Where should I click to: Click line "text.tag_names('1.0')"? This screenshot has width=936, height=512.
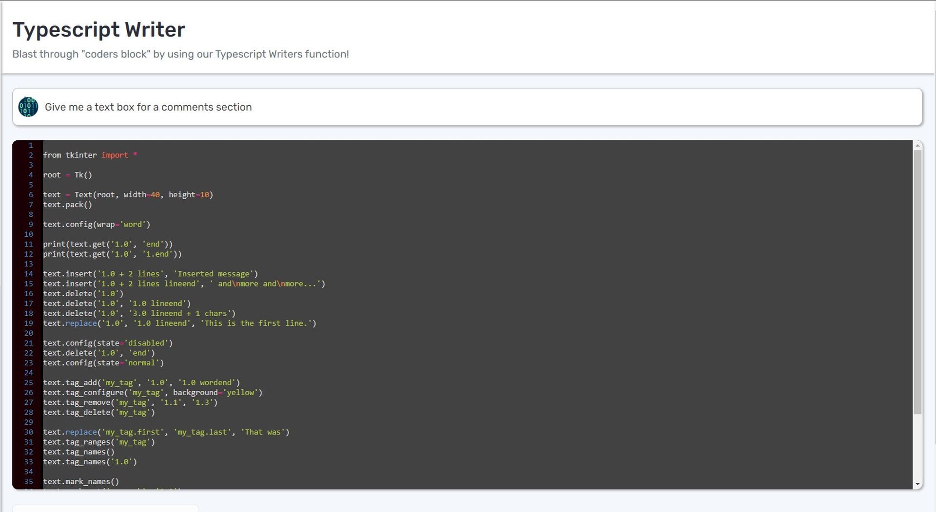click(x=90, y=462)
